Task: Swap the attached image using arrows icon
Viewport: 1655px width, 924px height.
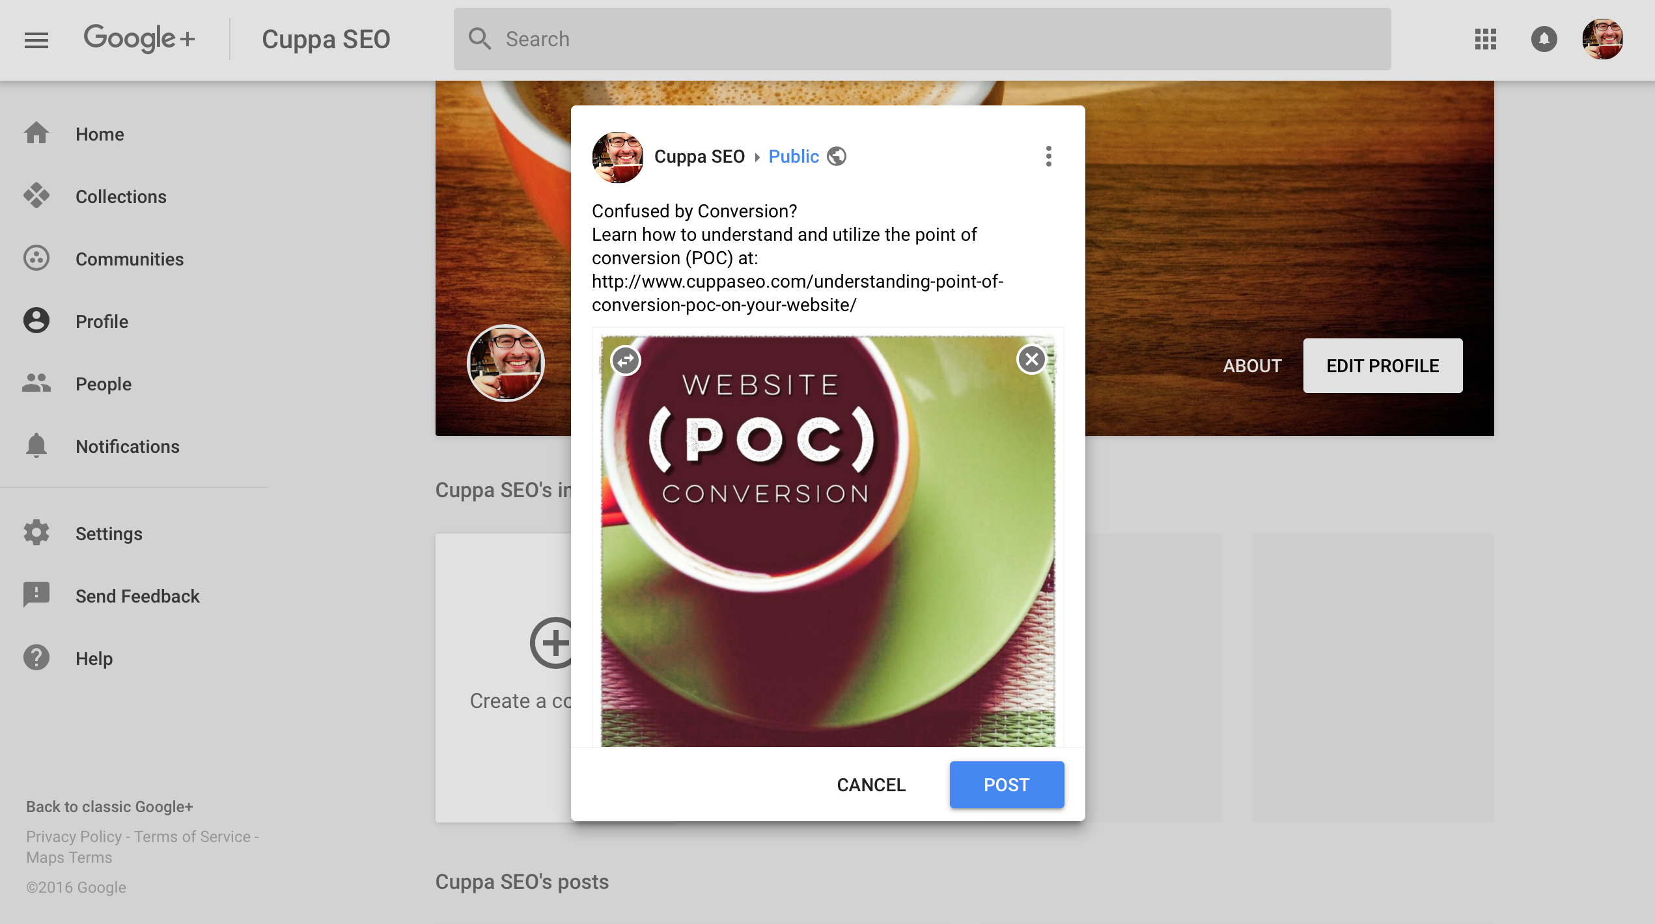Action: click(626, 360)
